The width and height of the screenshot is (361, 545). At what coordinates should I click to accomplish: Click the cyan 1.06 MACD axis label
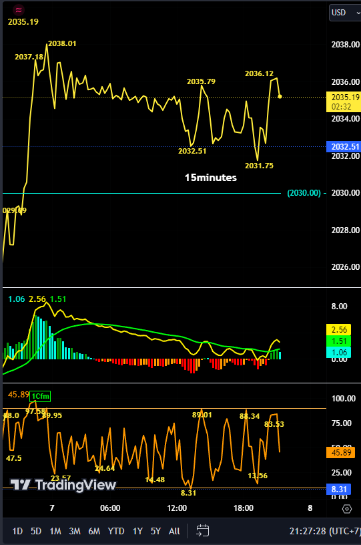pos(339,353)
